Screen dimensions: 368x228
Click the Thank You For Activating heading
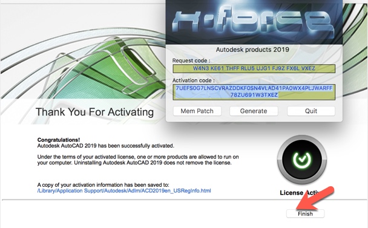coord(94,112)
